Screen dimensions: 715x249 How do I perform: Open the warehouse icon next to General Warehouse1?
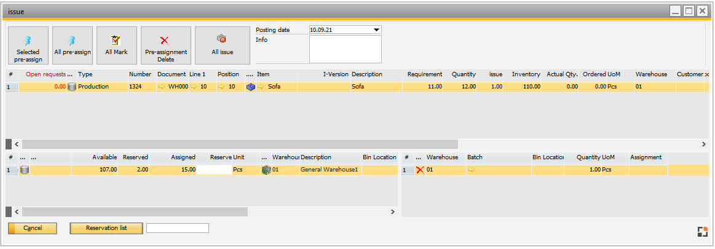tap(266, 170)
